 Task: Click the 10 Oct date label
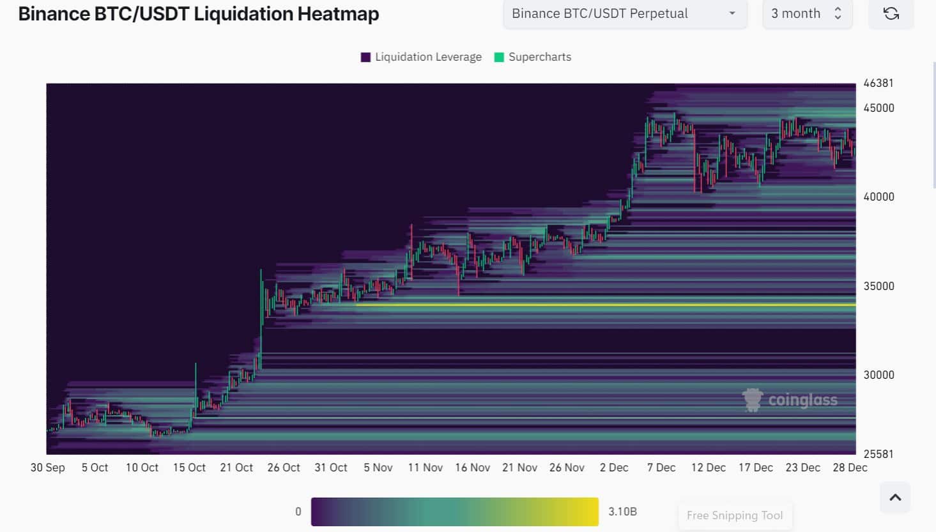click(142, 467)
